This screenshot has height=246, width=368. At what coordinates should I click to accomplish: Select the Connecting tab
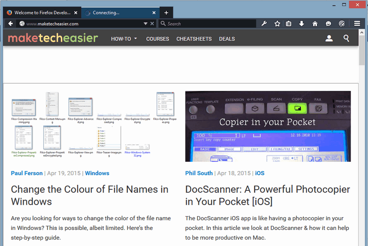pyautogui.click(x=121, y=13)
